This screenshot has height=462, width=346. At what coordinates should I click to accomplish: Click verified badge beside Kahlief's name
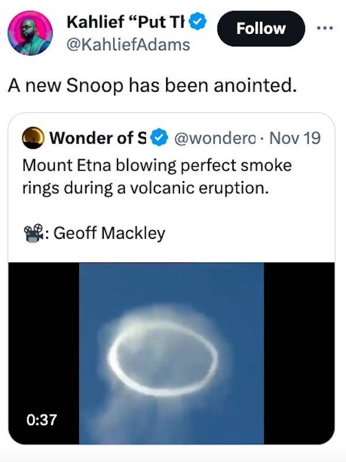point(198,22)
